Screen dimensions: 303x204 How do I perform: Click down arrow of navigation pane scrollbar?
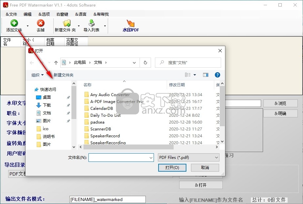[x=74, y=147]
